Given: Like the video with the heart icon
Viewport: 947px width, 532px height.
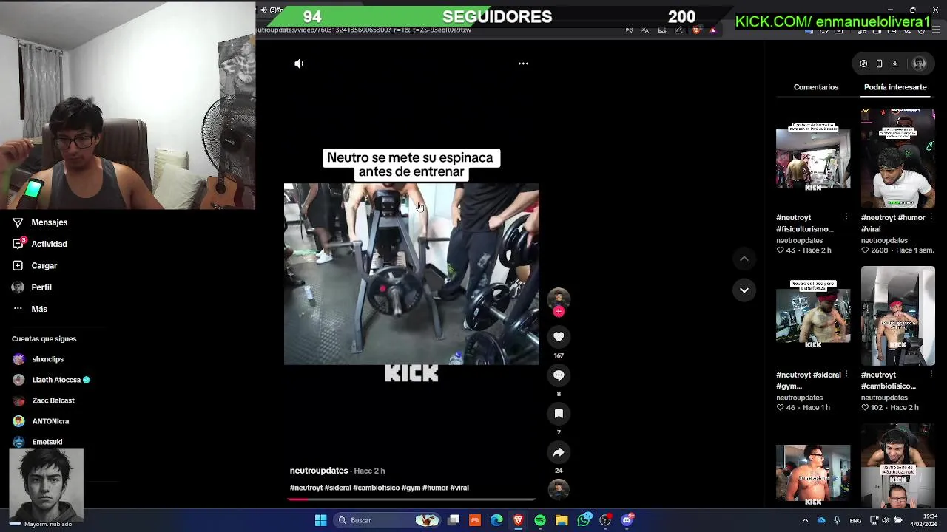Looking at the screenshot, I should click(x=559, y=337).
